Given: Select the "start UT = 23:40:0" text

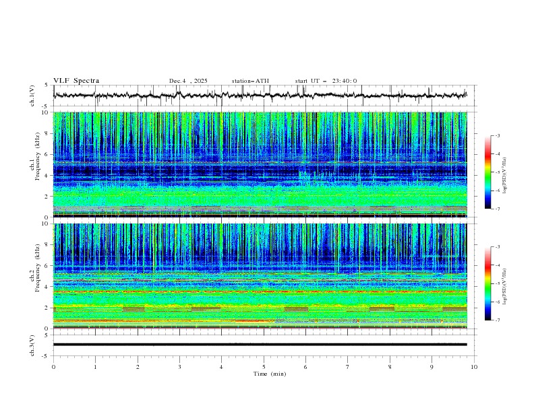Looking at the screenshot, I should click(326, 81).
